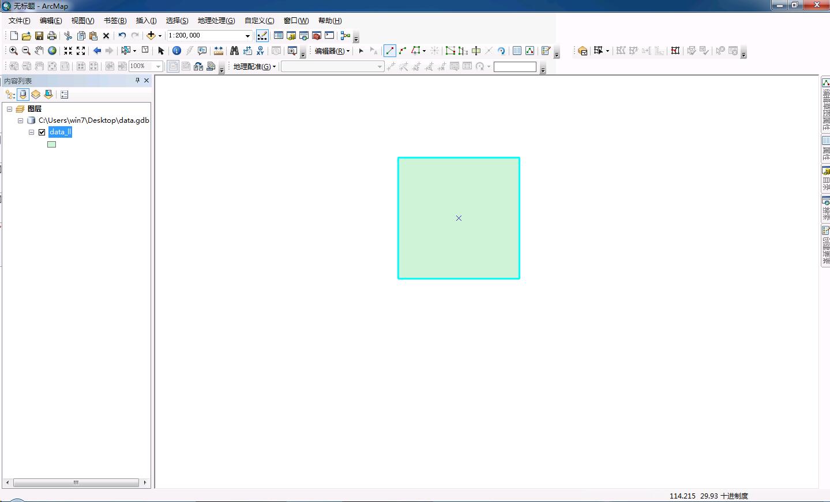The height and width of the screenshot is (502, 830).
Task: Uncheck the data_ll layer visibility
Action: point(42,132)
